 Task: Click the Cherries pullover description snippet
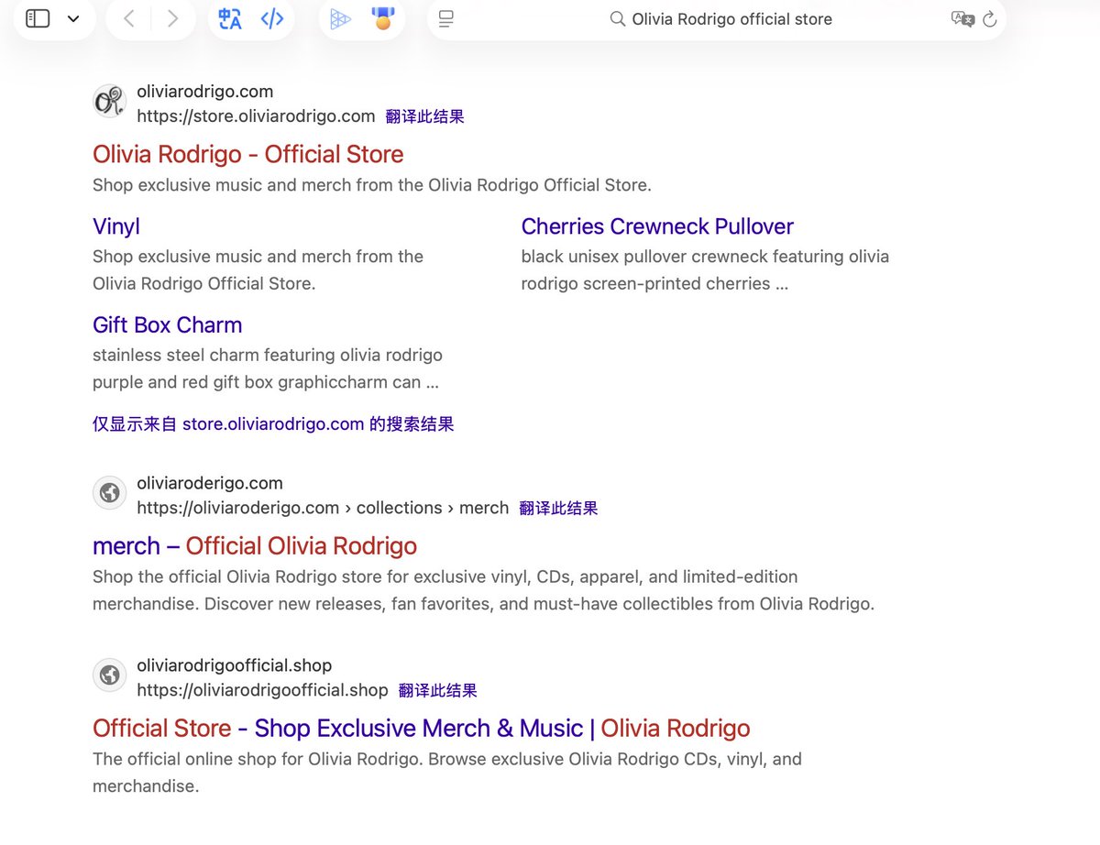705,270
